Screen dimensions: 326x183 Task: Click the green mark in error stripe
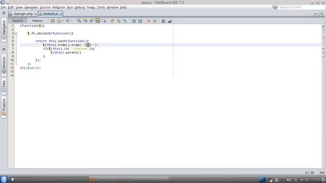point(323,26)
